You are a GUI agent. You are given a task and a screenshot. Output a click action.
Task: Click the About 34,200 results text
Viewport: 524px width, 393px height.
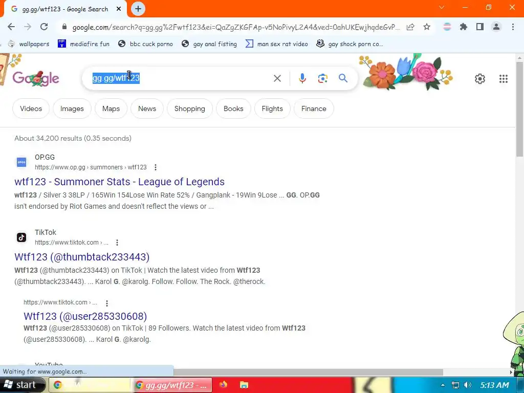click(x=73, y=138)
